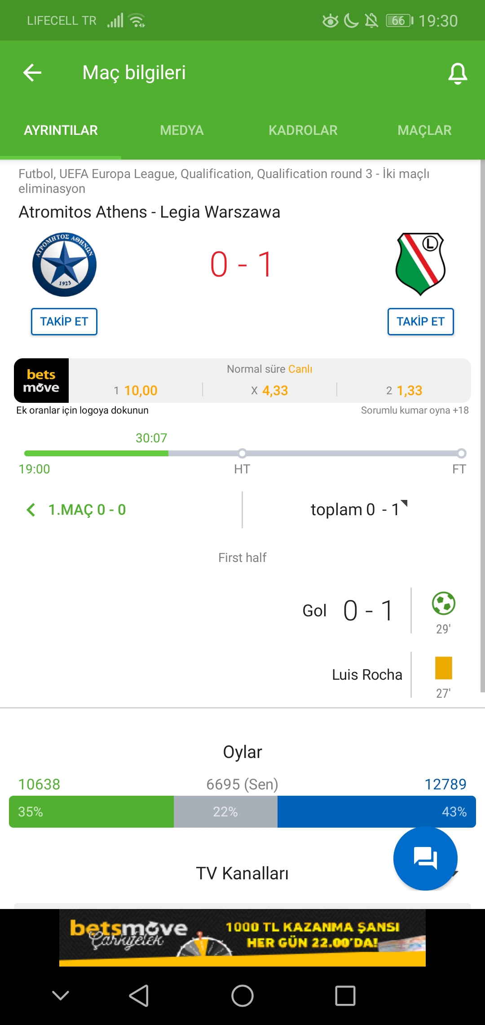Select home win odds 10,00
Screen dimensions: 485x1025
point(136,390)
